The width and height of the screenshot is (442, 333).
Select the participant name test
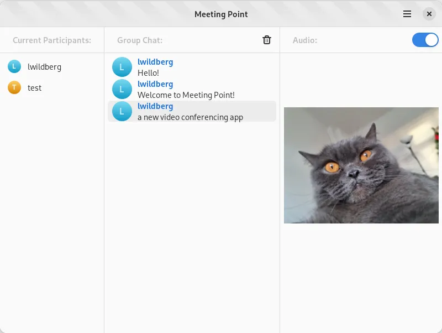[x=34, y=88]
